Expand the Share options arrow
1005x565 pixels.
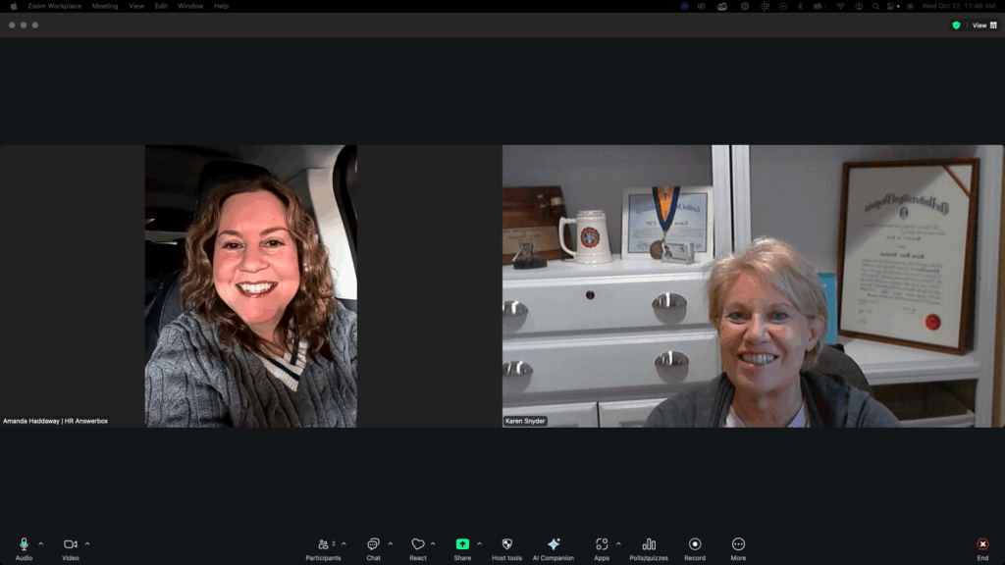point(479,543)
